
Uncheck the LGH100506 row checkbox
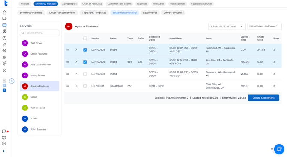click(85, 62)
